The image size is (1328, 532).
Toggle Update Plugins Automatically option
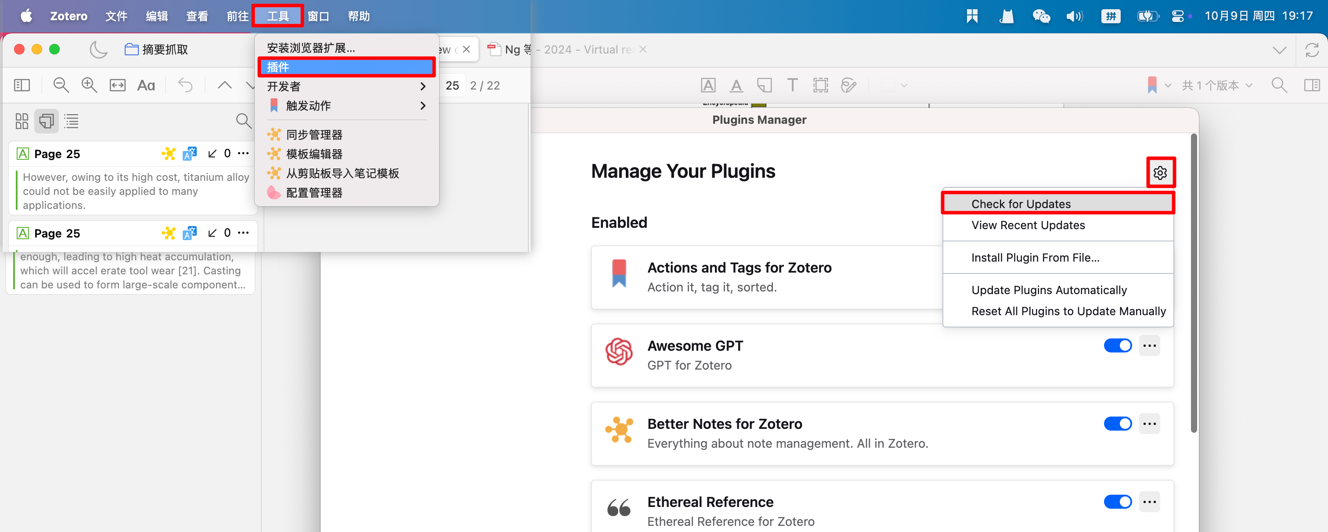[1058, 290]
